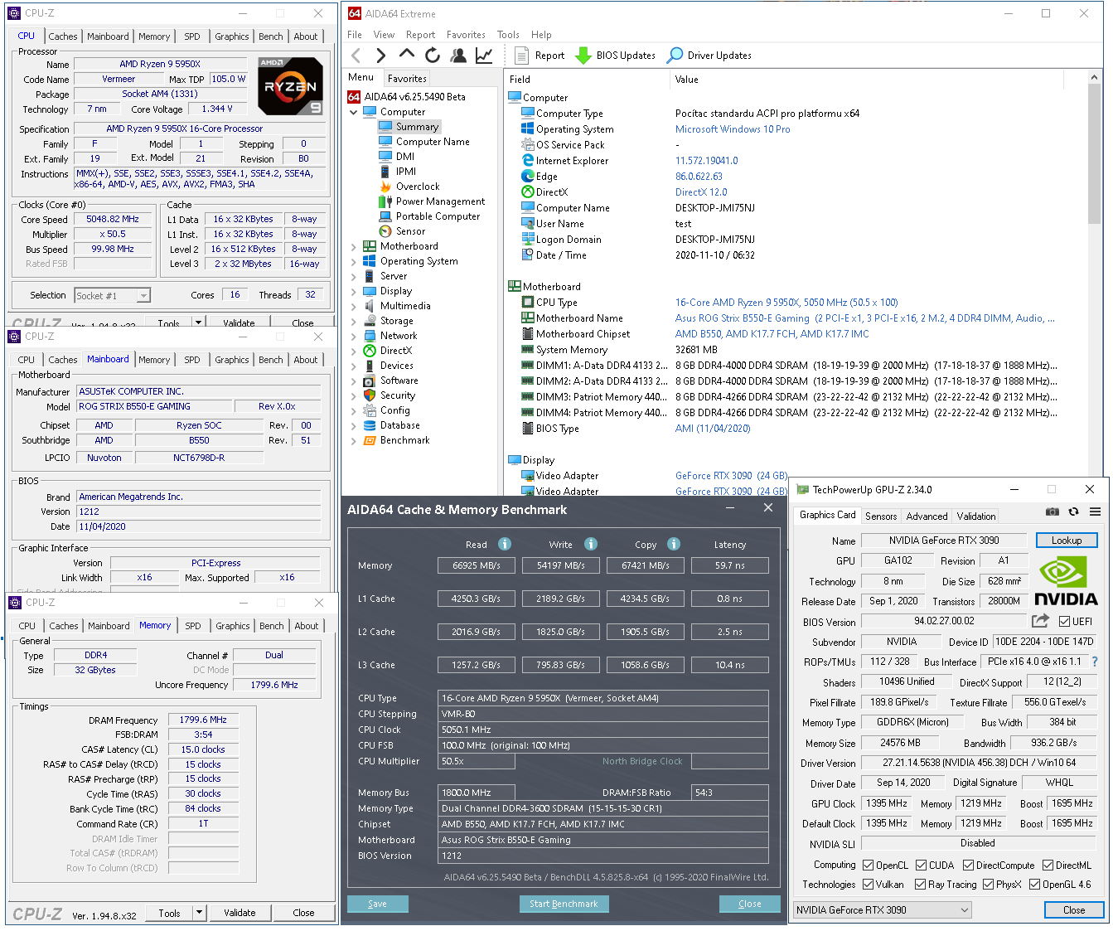Click Validate in the Memory-tab CPU-Z window
The width and height of the screenshot is (1113, 931).
(x=240, y=913)
